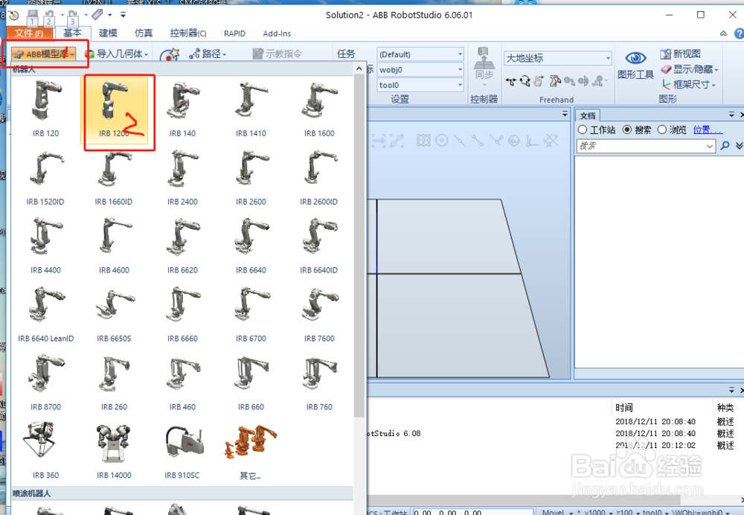This screenshot has width=744, height=515.
Task: Select the IRB 120 robot model
Action: pos(45,109)
